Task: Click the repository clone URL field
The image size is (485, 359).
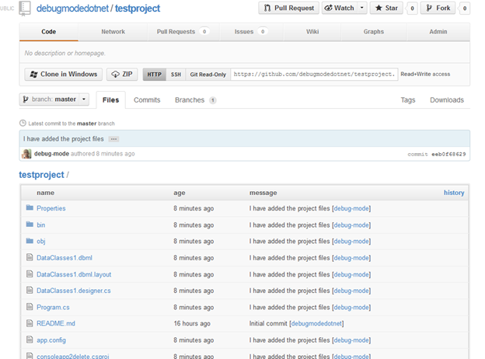Action: point(314,75)
